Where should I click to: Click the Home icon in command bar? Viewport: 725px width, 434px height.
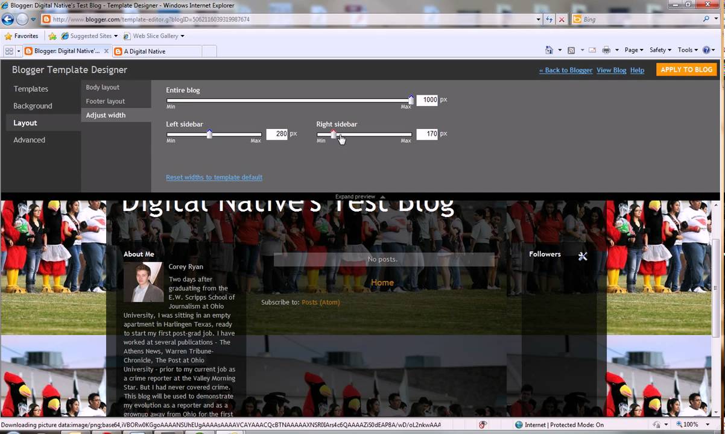pos(549,50)
